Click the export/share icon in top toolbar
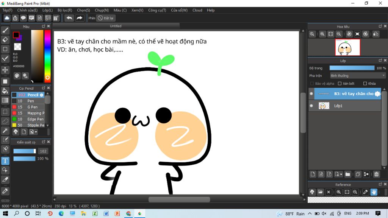Viewport: 388px width, 218px height. [x=15, y=18]
